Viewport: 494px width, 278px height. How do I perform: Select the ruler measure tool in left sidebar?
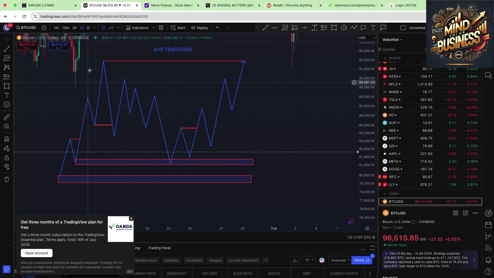7,117
